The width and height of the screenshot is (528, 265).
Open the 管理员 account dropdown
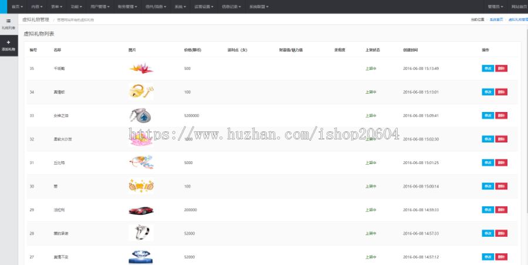coord(495,6)
